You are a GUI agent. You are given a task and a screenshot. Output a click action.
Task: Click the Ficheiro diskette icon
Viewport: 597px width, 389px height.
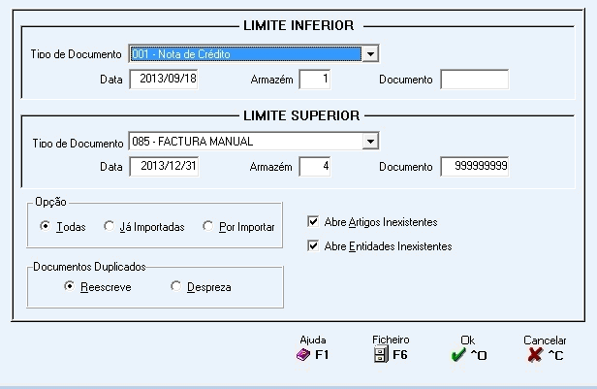381,355
